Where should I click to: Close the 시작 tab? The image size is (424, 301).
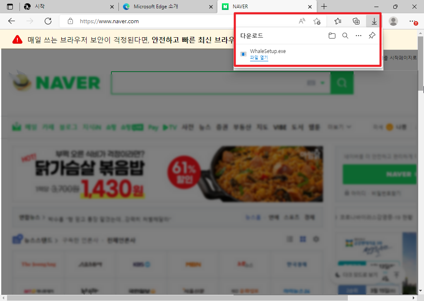[x=112, y=7]
